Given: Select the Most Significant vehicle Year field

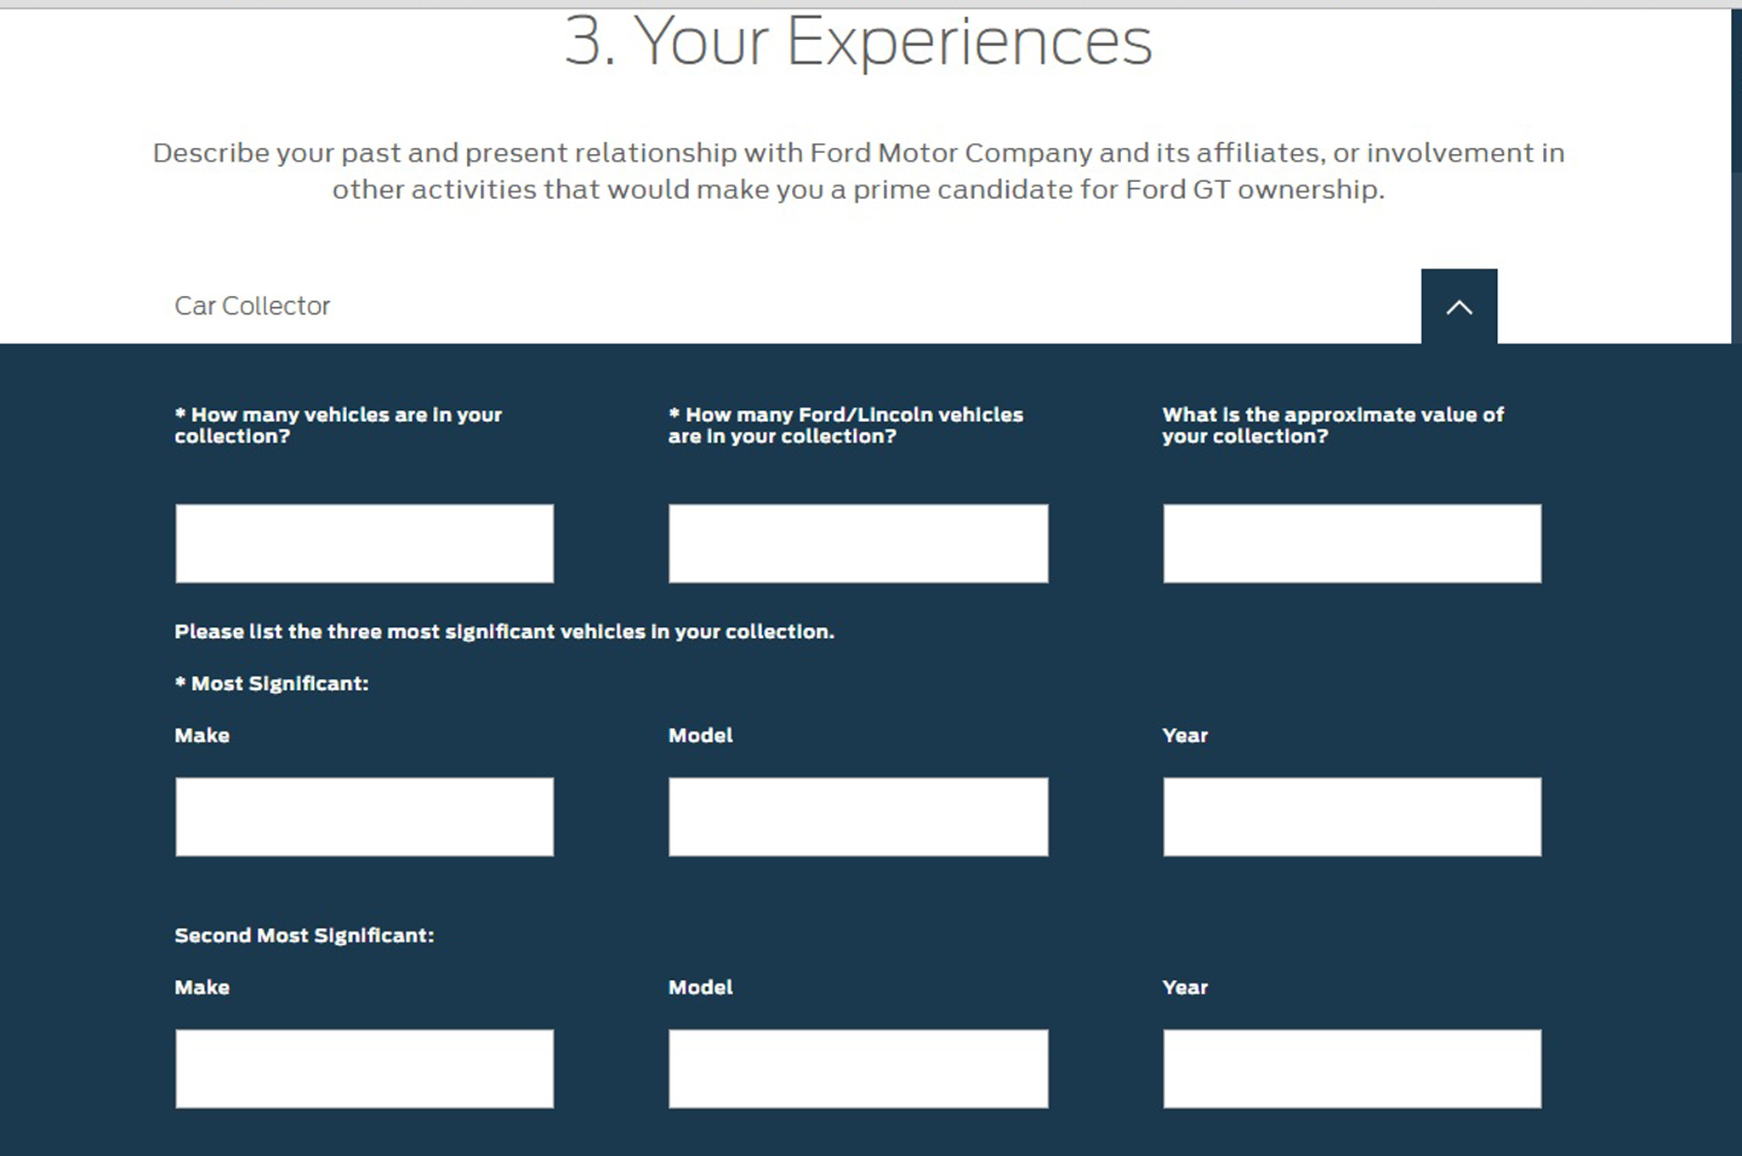Looking at the screenshot, I should [1352, 817].
